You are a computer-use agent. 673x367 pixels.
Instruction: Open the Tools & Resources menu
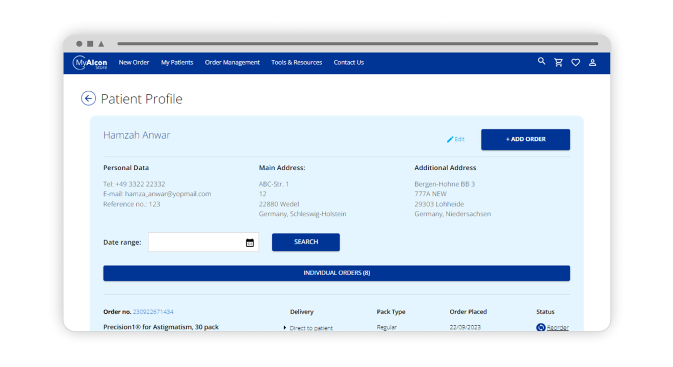click(x=296, y=63)
